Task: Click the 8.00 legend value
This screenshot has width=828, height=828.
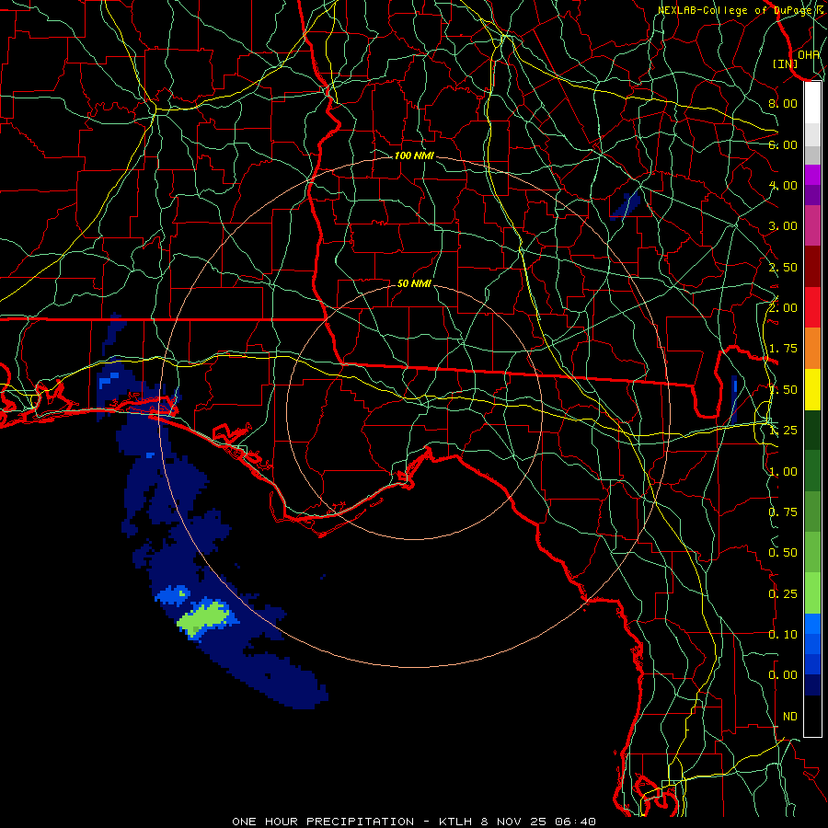Action: point(783,103)
